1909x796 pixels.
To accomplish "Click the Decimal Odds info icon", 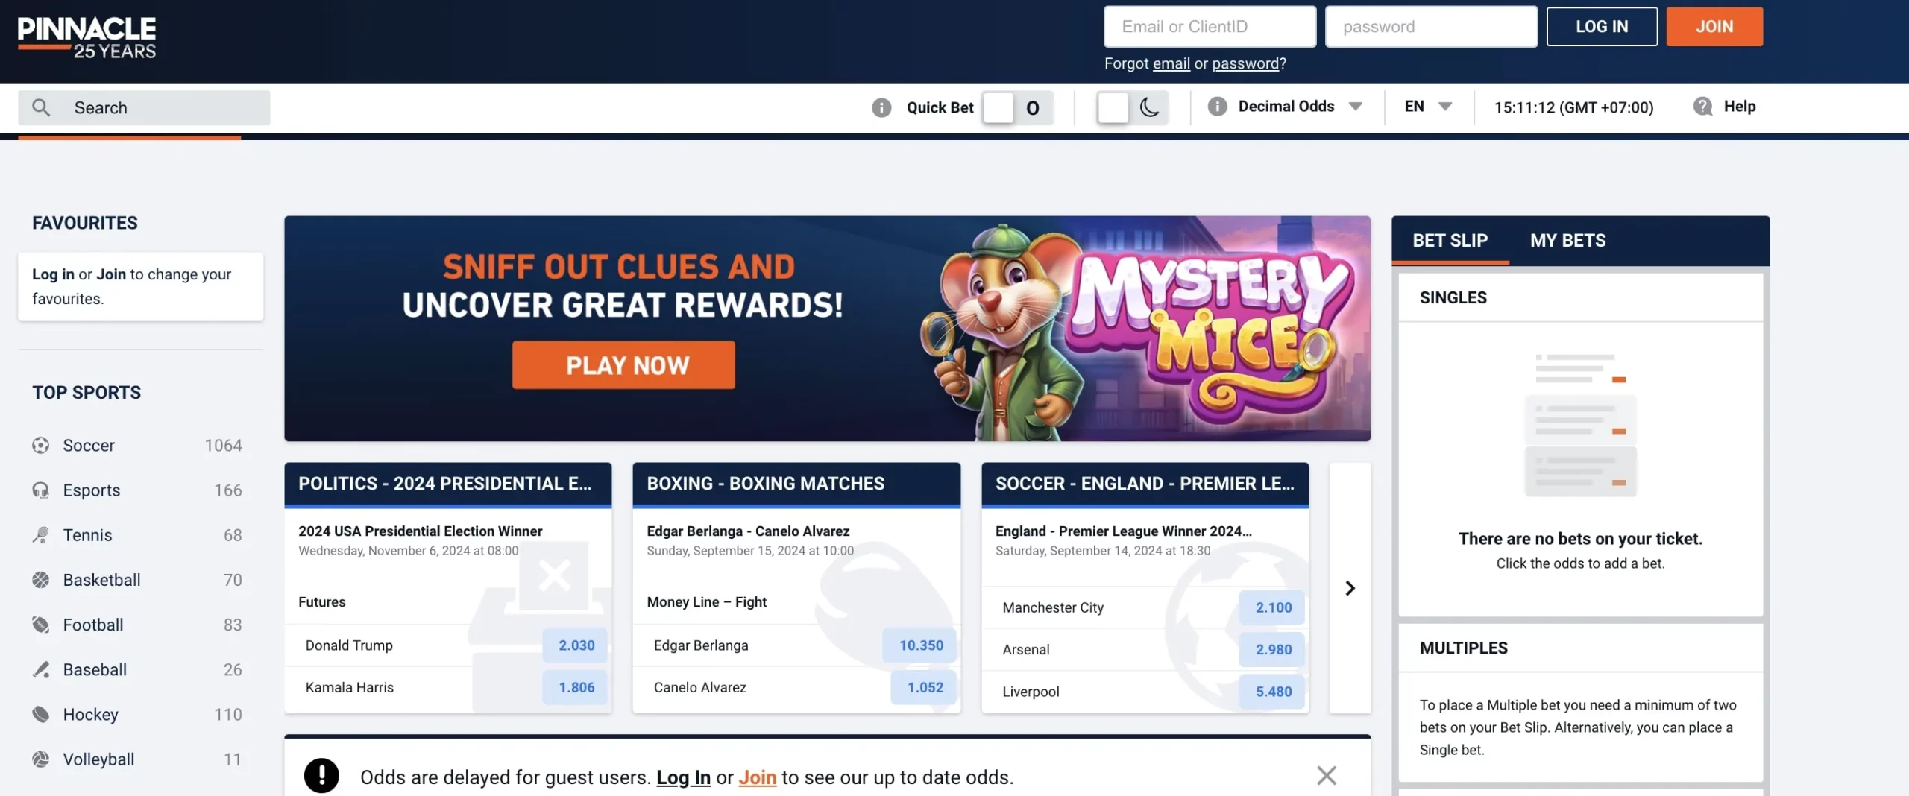I will point(1217,107).
